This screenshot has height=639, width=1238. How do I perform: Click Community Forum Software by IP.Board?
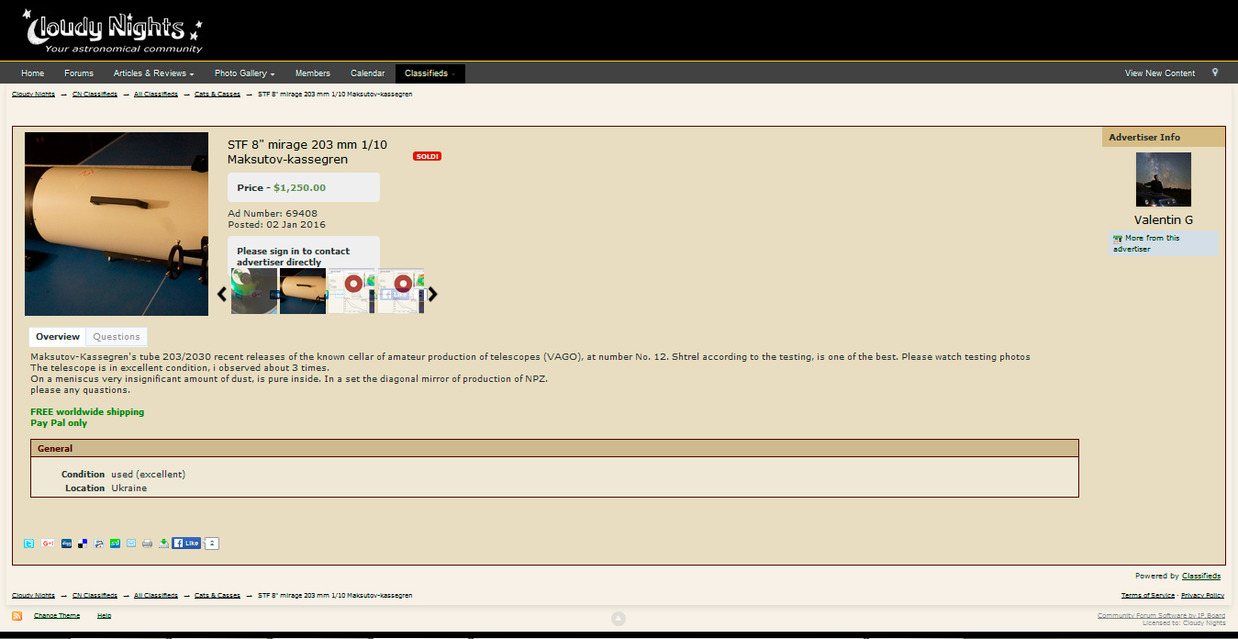[1161, 616]
